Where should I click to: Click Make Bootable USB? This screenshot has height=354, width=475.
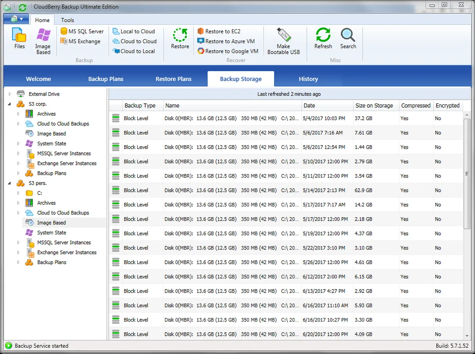[x=283, y=41]
